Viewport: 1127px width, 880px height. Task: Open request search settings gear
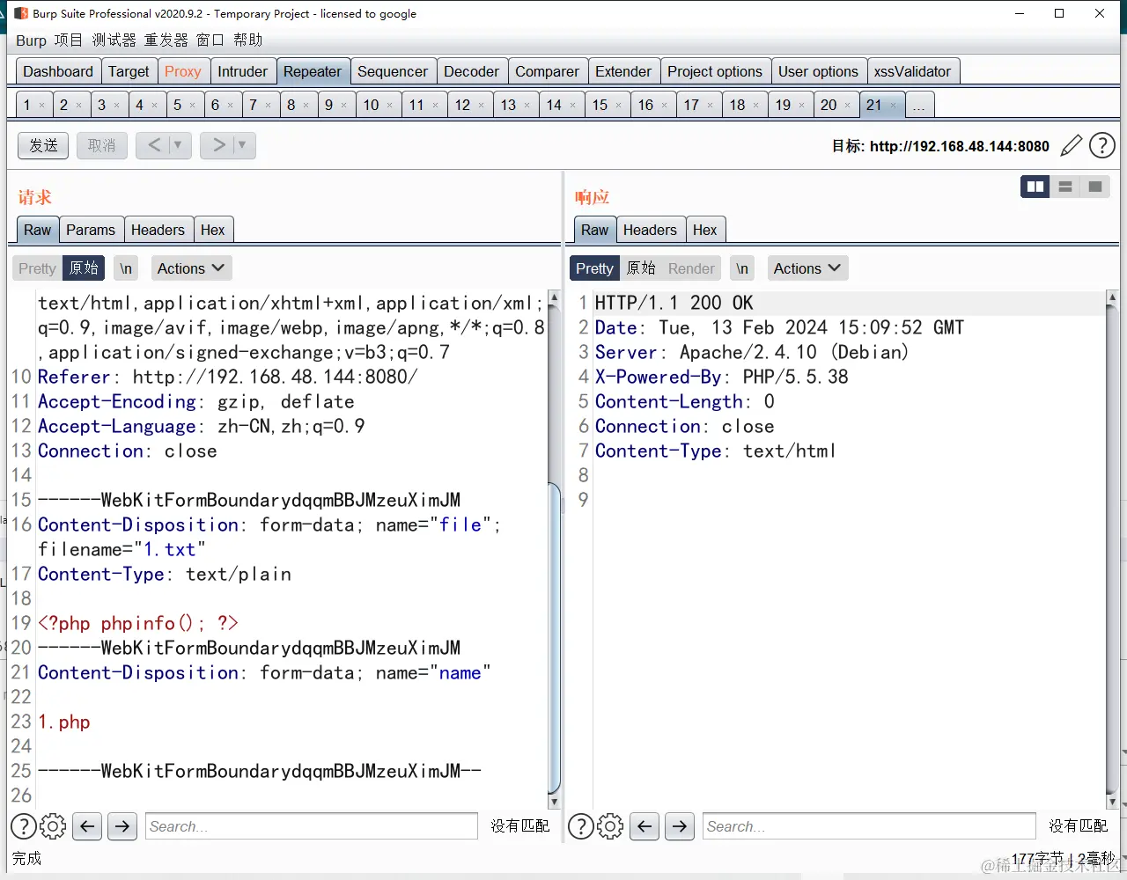click(53, 826)
